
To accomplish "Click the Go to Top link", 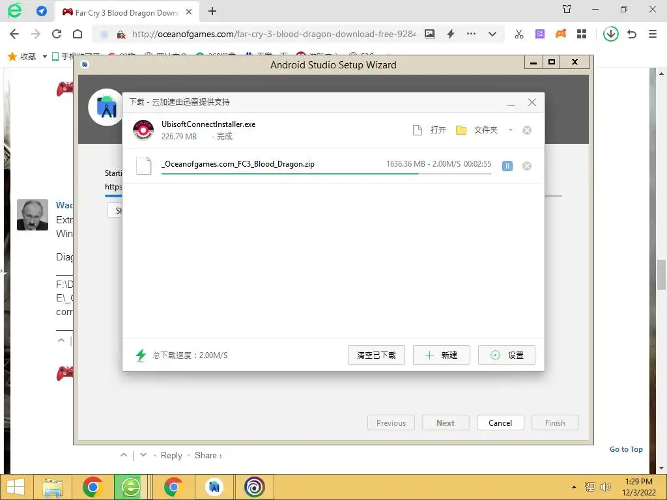I will (626, 449).
